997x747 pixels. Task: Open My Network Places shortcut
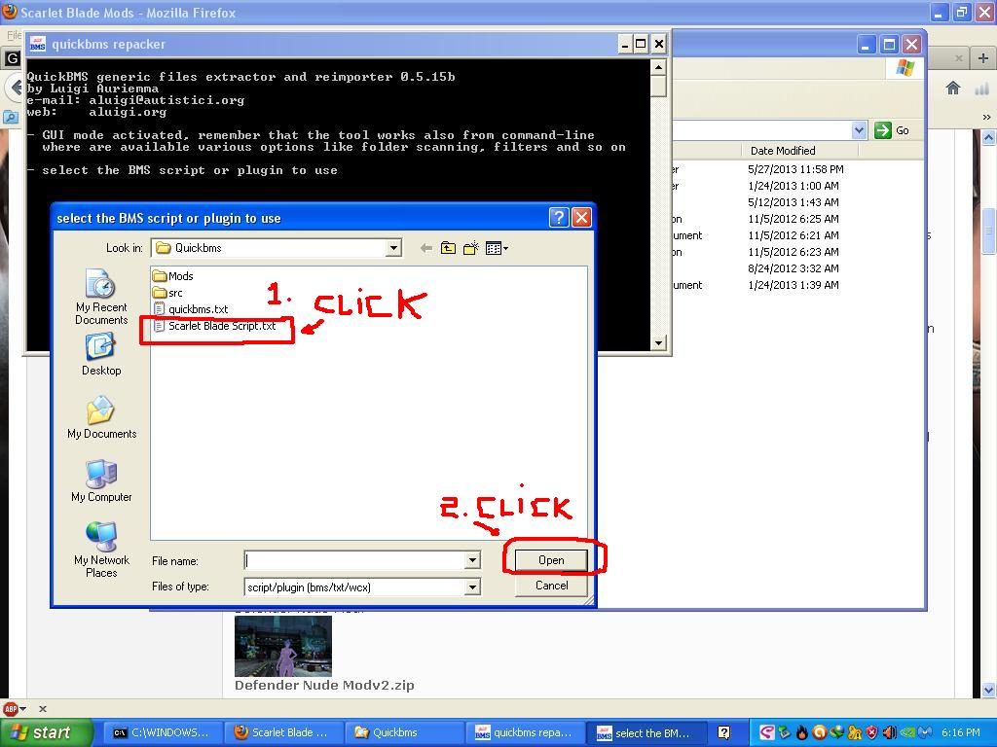click(x=101, y=550)
